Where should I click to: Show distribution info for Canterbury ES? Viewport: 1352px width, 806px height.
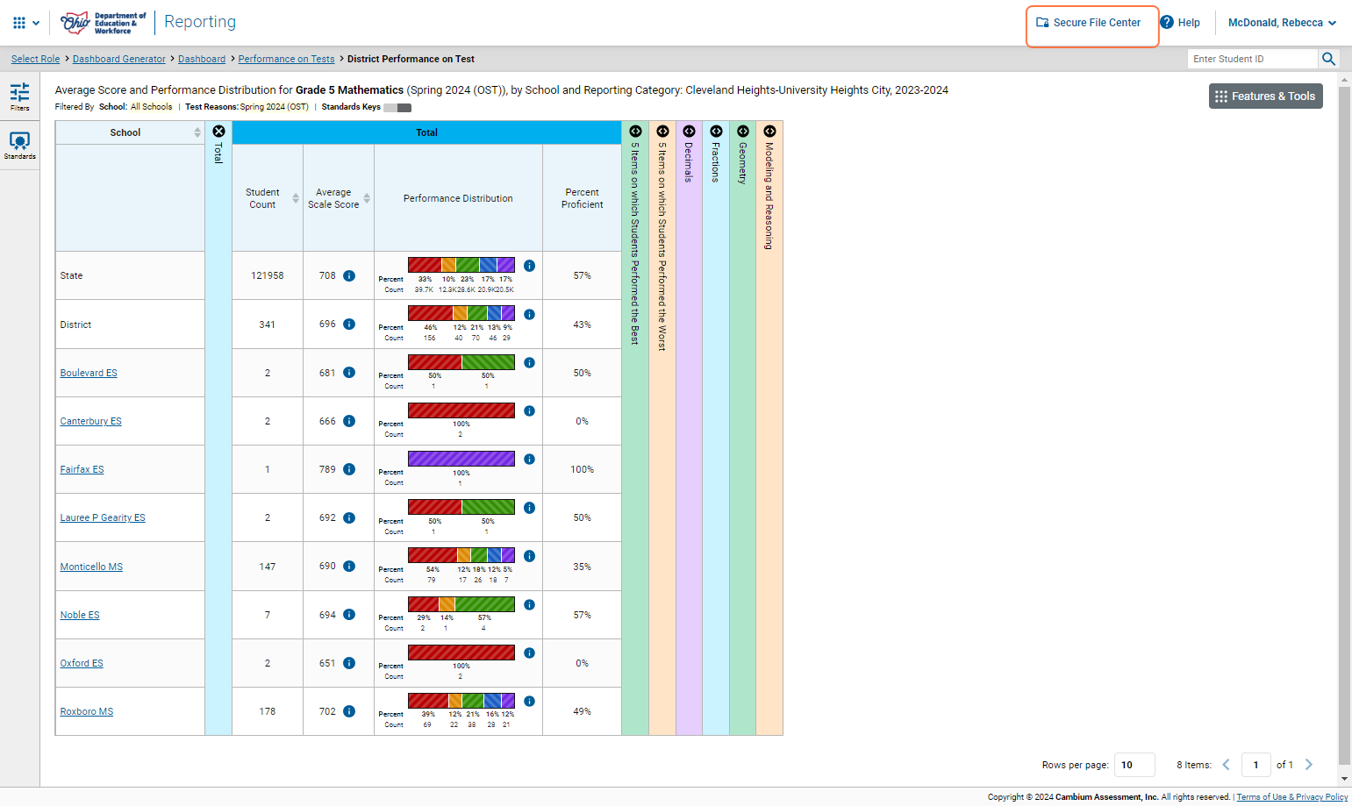coord(529,410)
